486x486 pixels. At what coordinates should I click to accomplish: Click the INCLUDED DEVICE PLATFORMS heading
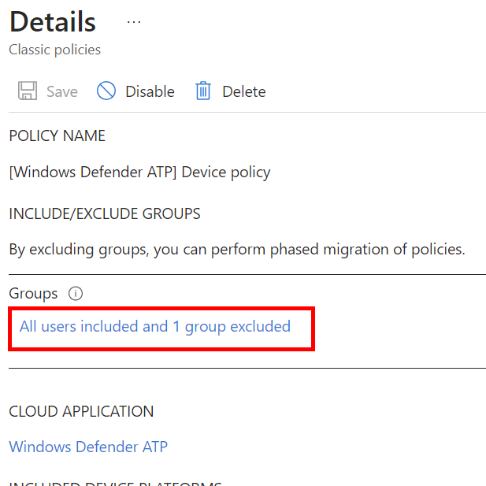pyautogui.click(x=115, y=483)
